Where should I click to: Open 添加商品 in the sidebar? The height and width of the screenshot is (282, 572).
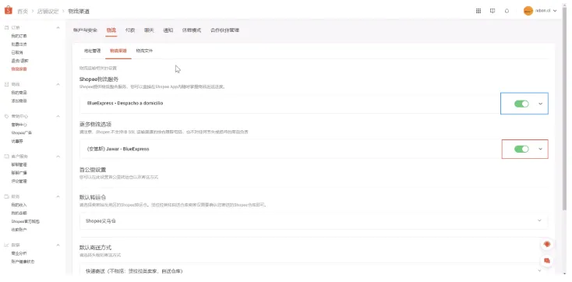[19, 100]
